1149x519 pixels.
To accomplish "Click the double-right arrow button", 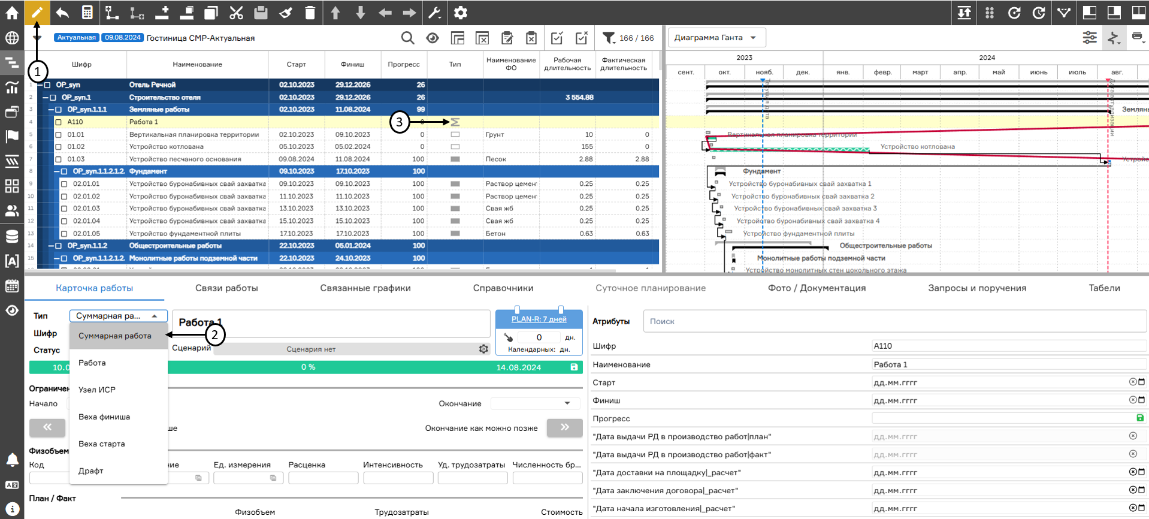I will point(565,427).
